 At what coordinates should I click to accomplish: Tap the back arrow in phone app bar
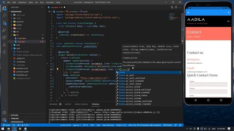(189, 13)
